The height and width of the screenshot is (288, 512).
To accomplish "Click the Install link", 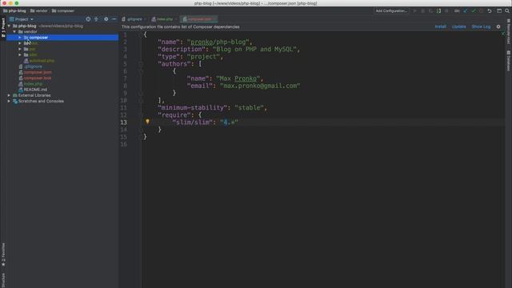I will coord(440,26).
